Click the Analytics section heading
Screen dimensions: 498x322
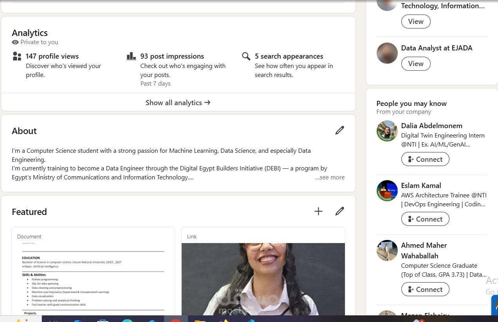30,33
